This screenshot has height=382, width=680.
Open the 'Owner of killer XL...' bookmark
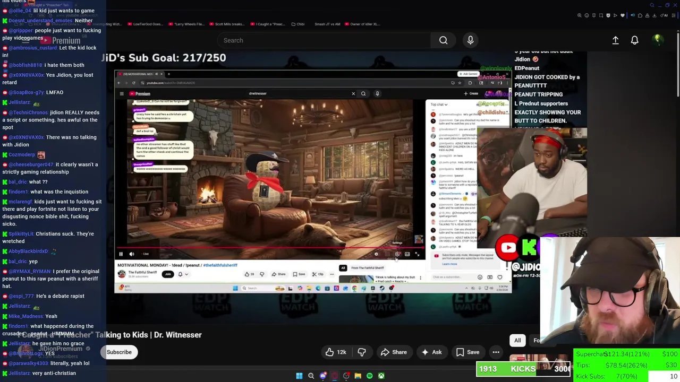(362, 24)
